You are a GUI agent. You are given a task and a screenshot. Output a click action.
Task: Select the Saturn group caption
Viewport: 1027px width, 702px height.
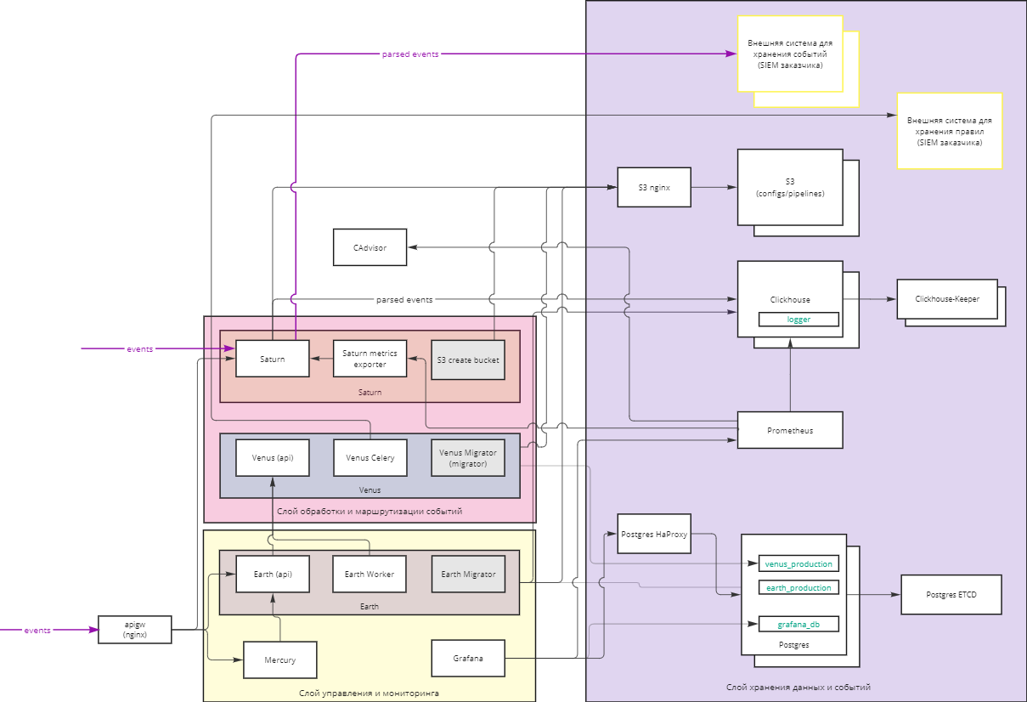pyautogui.click(x=370, y=393)
